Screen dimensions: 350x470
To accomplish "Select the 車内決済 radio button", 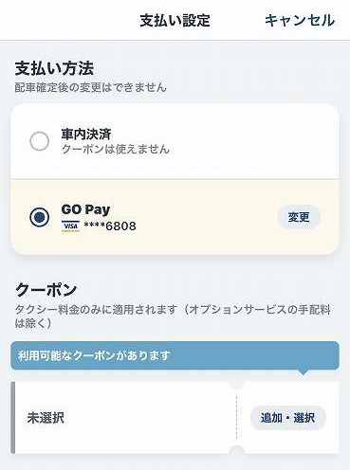I will coord(39,141).
